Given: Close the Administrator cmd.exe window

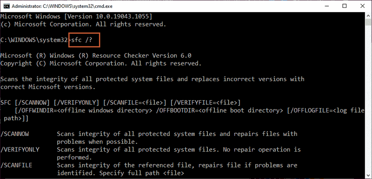Looking at the screenshot, I should pyautogui.click(x=362, y=6).
